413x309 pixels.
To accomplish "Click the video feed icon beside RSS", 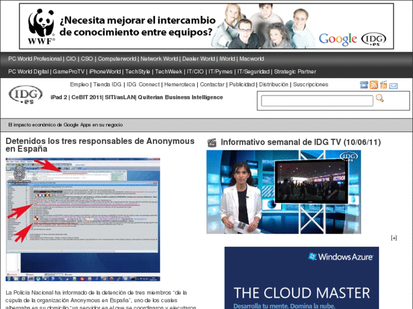I will click(x=383, y=84).
